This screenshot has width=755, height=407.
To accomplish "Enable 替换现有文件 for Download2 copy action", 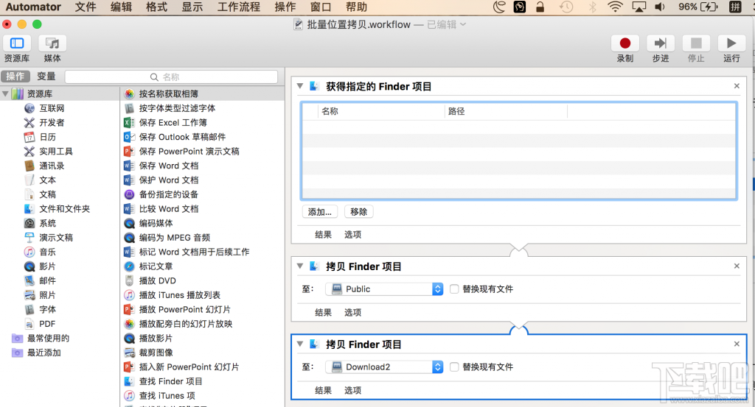I will pyautogui.click(x=454, y=367).
